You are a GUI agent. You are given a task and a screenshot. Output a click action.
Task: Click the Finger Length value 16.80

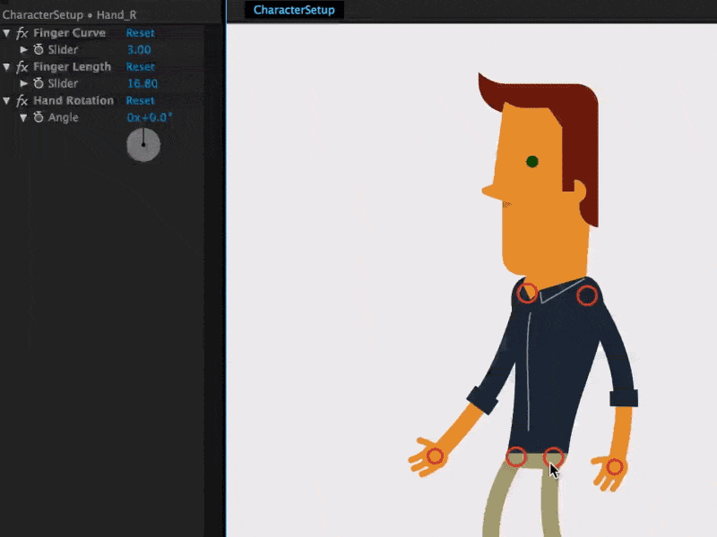[x=143, y=83]
